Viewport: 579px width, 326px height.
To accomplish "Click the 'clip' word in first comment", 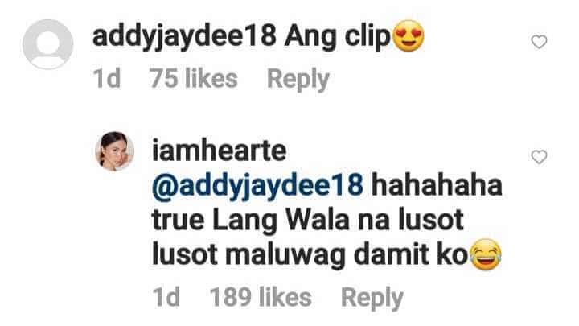I will 368,38.
